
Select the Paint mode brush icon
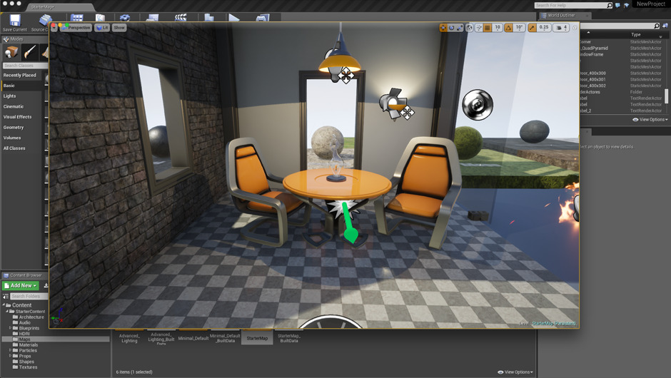click(x=30, y=52)
